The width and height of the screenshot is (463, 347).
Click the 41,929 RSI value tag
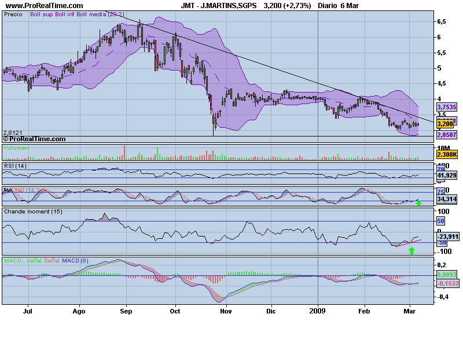pos(447,175)
